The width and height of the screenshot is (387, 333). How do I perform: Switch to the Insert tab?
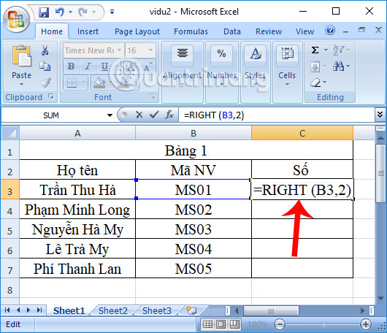(88, 31)
